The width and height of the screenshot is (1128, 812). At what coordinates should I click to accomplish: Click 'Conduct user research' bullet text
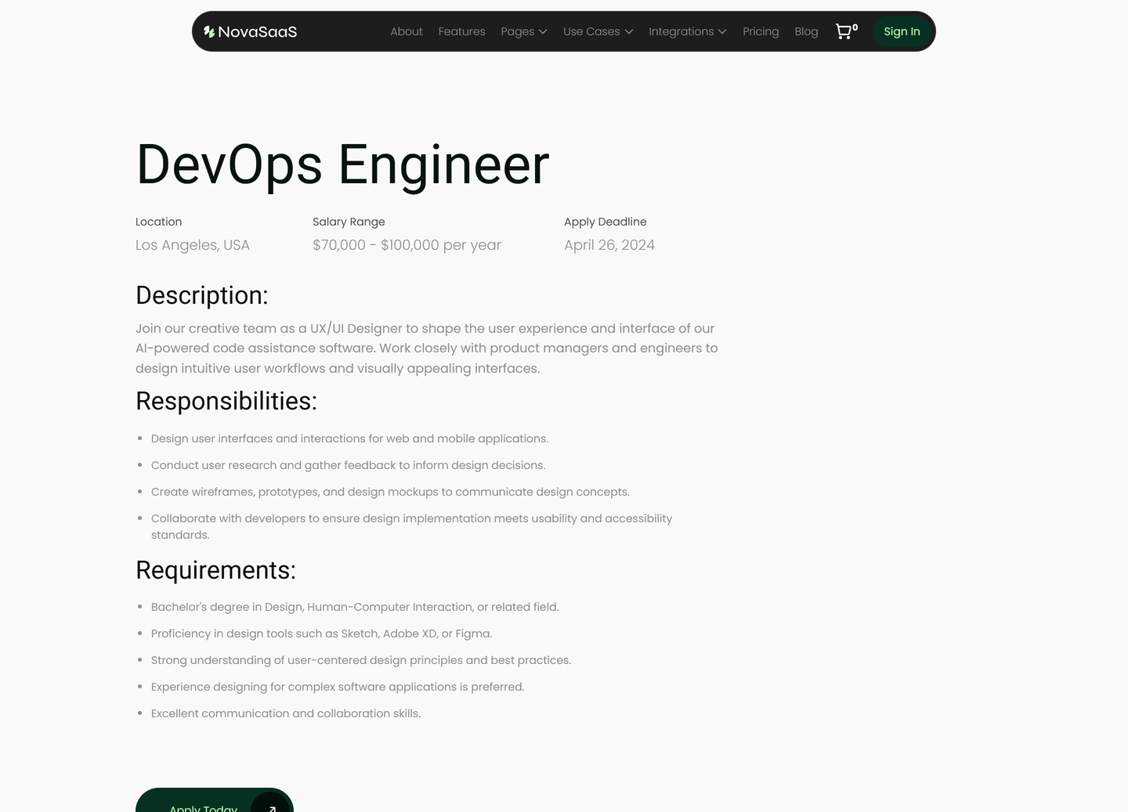tap(348, 465)
